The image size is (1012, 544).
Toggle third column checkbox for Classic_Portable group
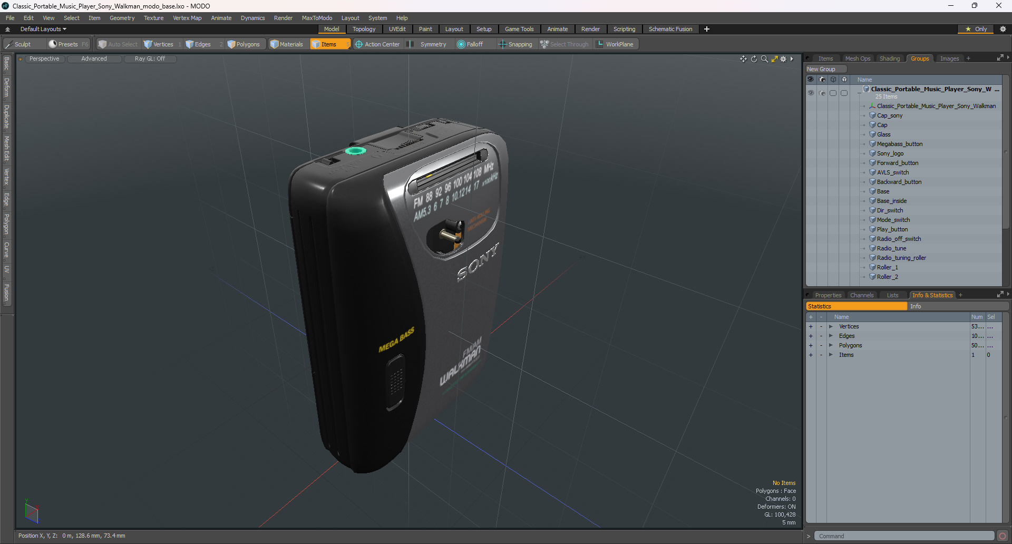[x=833, y=93]
